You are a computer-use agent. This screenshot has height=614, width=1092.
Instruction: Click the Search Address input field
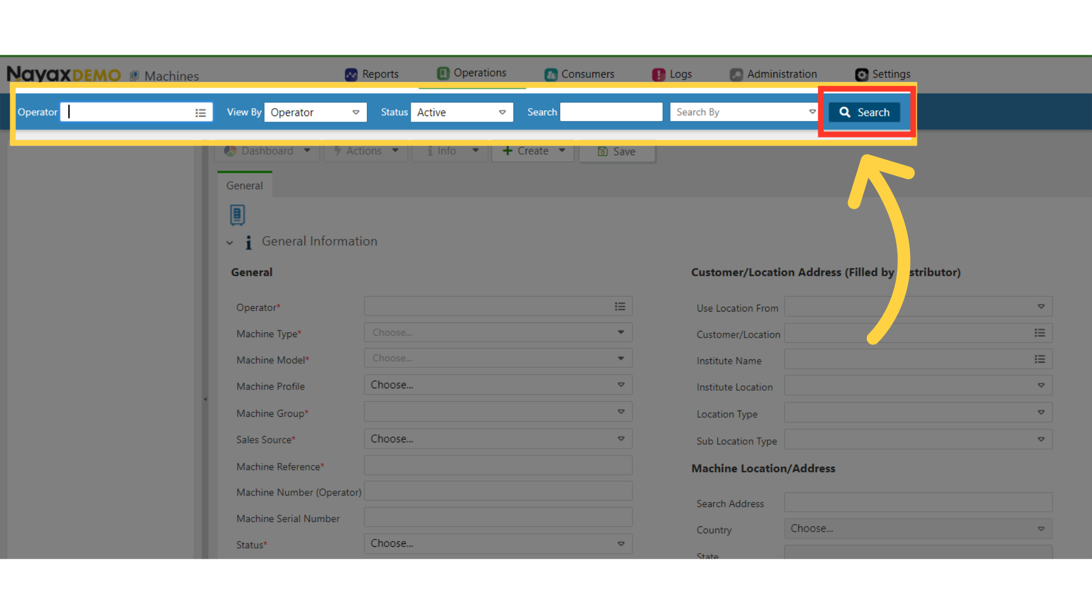[x=919, y=503]
